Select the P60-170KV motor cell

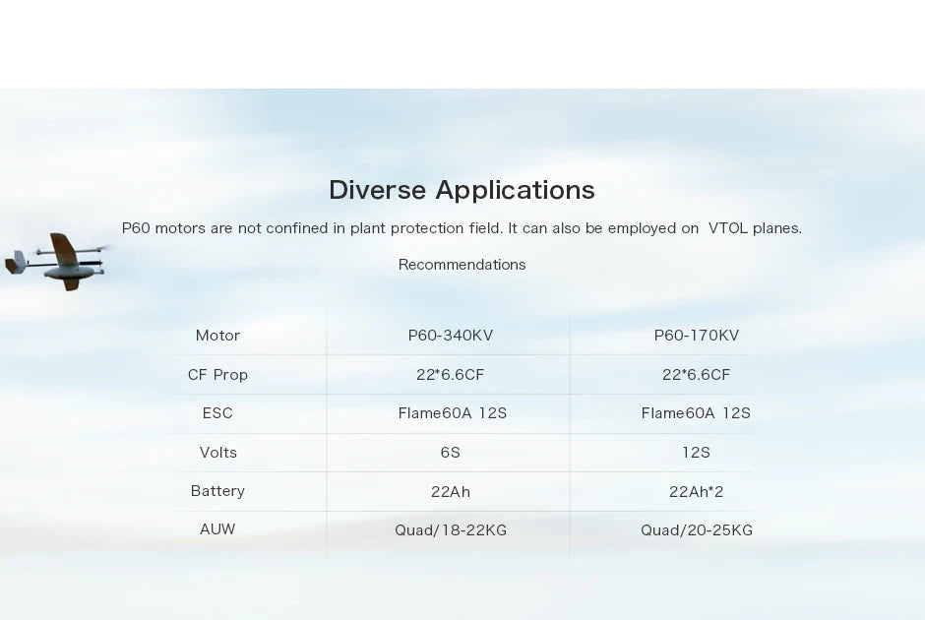pyautogui.click(x=696, y=335)
